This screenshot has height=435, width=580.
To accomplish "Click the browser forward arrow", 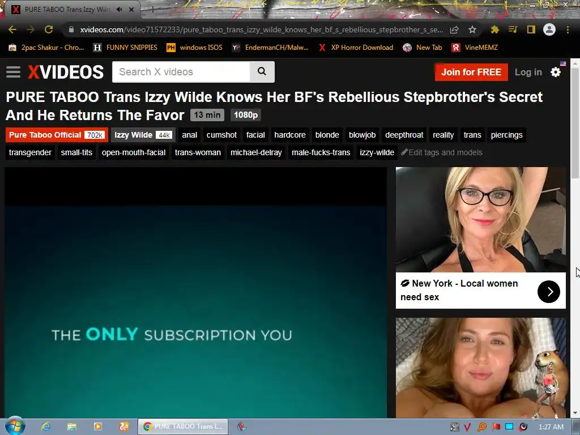I will (x=31, y=29).
